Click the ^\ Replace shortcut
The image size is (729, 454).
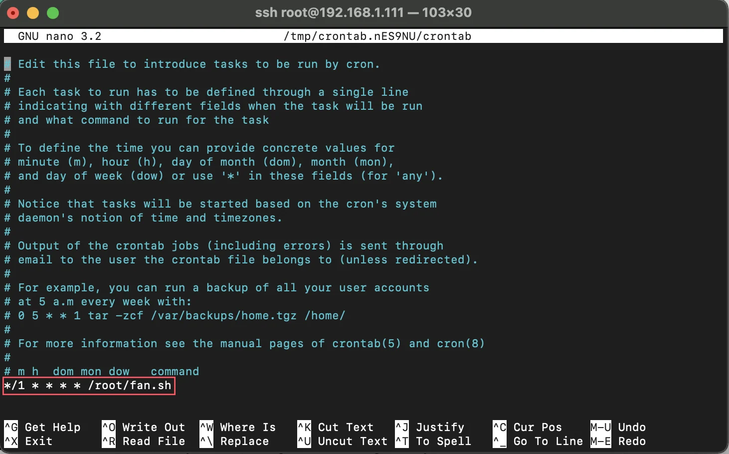tap(234, 442)
